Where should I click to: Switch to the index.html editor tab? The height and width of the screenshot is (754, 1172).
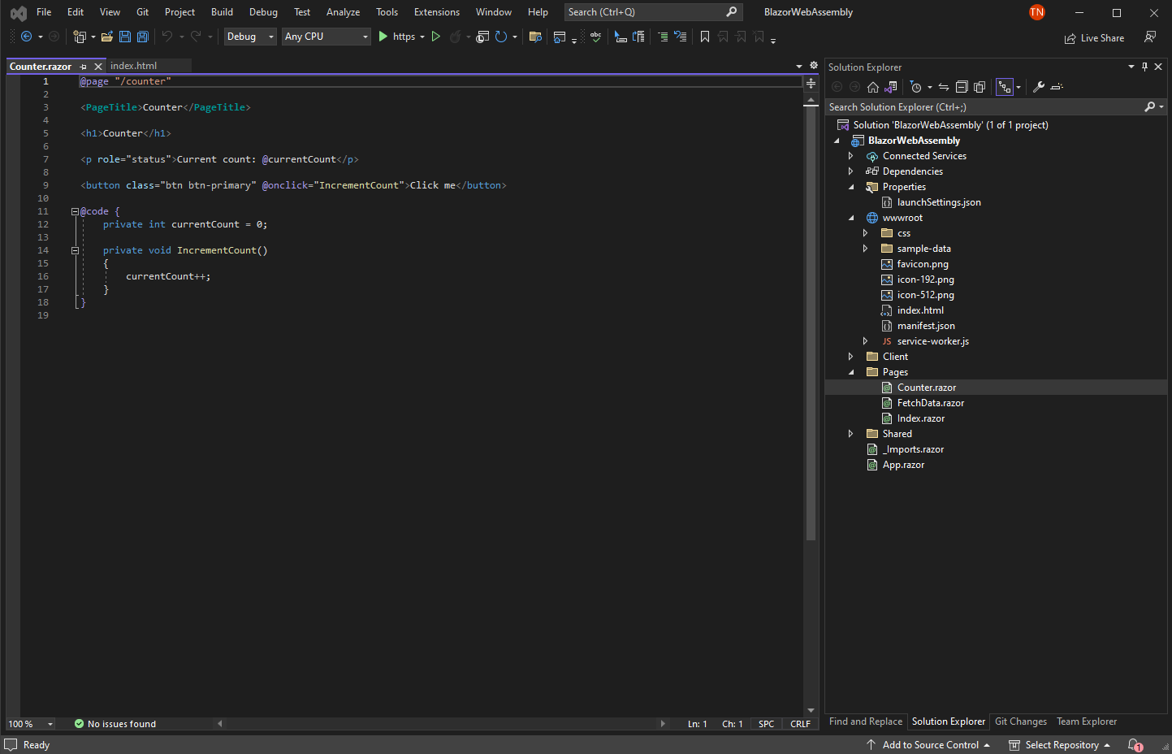click(x=134, y=66)
